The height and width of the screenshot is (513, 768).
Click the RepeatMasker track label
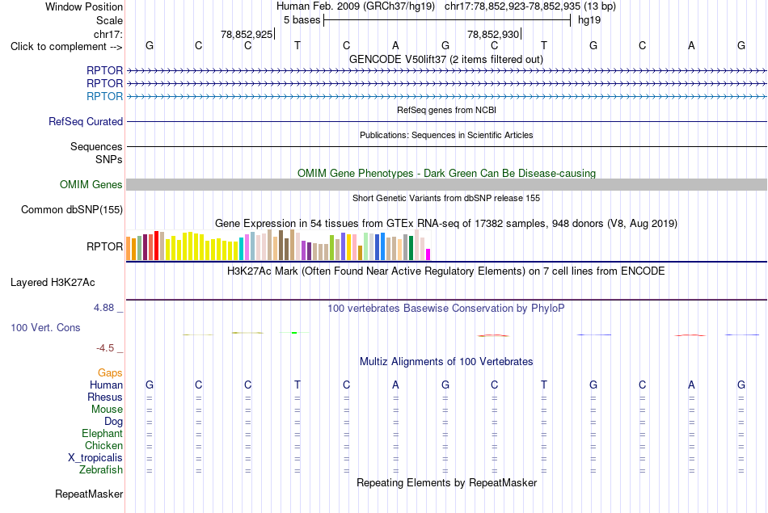click(x=89, y=494)
